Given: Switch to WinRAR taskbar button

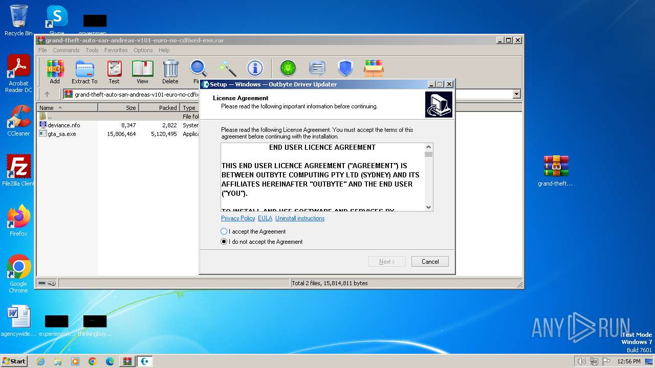Looking at the screenshot, I should 127,361.
